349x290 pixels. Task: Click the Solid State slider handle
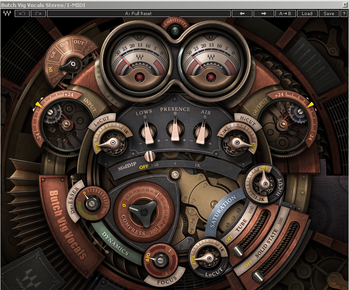[x=258, y=276]
